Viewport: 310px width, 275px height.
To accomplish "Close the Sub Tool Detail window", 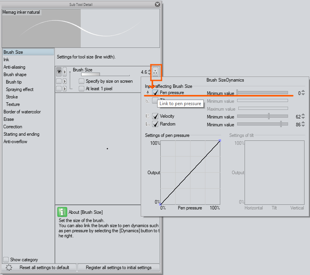I will 158,4.
